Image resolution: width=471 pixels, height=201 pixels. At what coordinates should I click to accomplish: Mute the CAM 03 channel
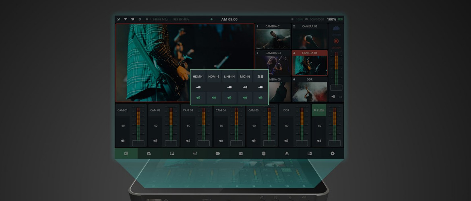coord(188,141)
